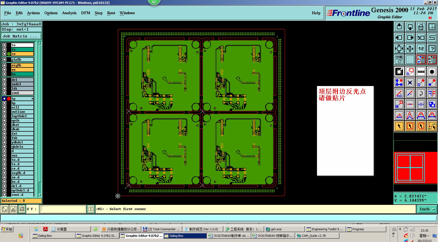Click the ldi layer name button
Viewport: 438px width, 242px height.
[22, 88]
